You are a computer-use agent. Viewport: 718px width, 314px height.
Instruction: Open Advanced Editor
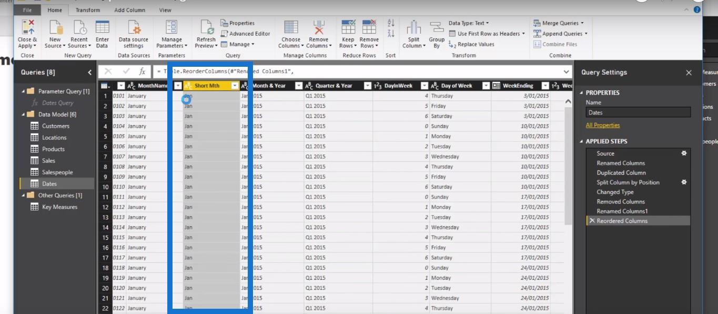[245, 34]
